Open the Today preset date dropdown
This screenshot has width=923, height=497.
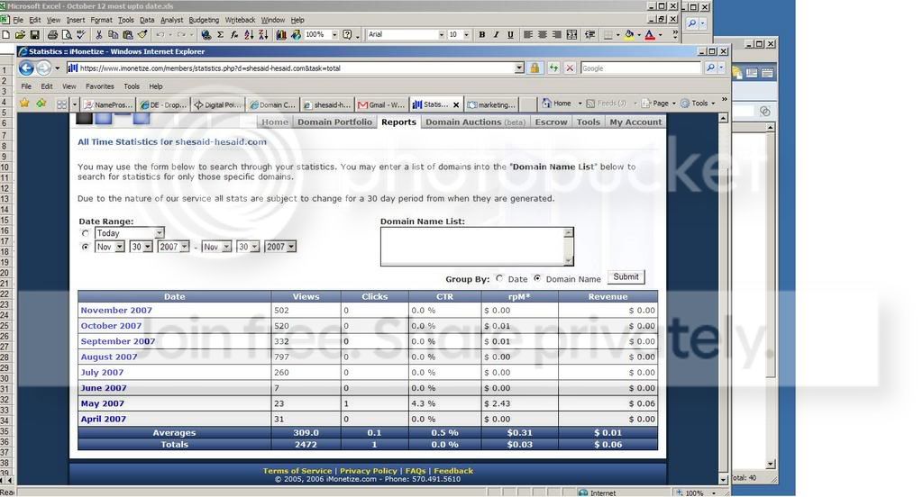click(130, 233)
